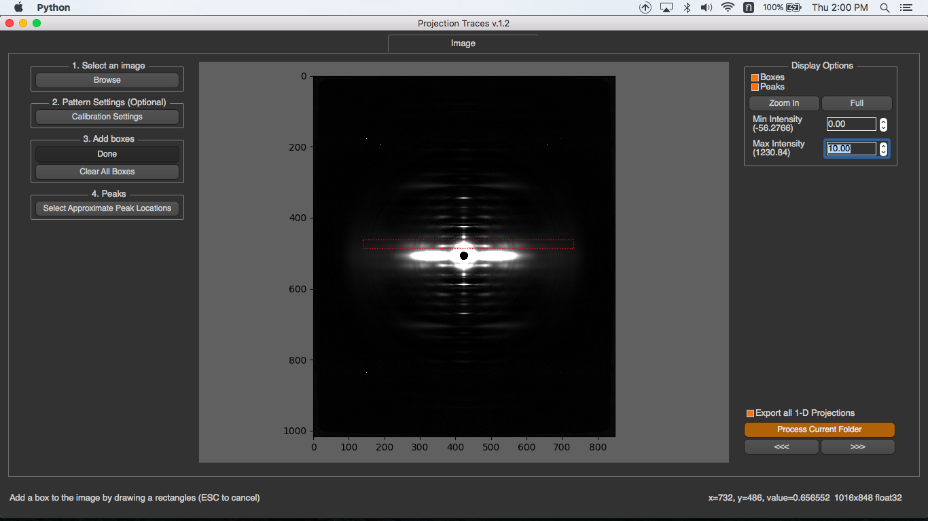Screen dimensions: 928x521
Task: Open the Python menu
Action: pyautogui.click(x=54, y=7)
